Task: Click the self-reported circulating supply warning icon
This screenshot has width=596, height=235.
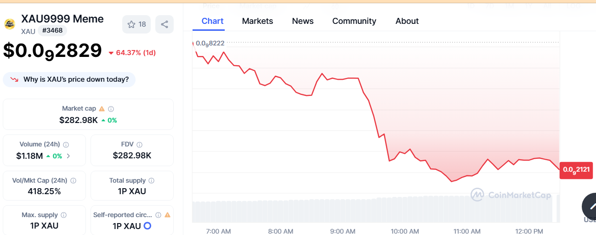Action: point(167,215)
